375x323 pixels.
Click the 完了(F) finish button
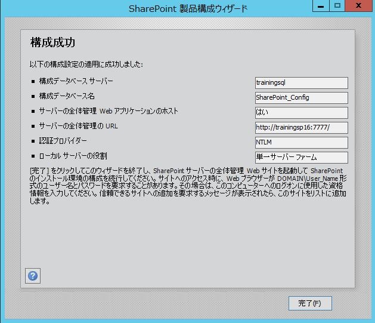310,303
